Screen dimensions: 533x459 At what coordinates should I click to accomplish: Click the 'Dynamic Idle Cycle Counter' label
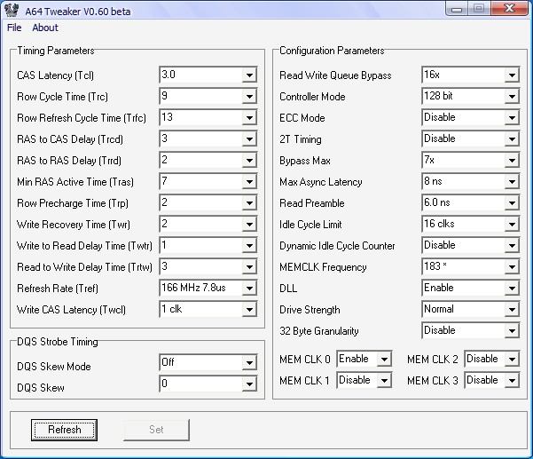point(337,246)
